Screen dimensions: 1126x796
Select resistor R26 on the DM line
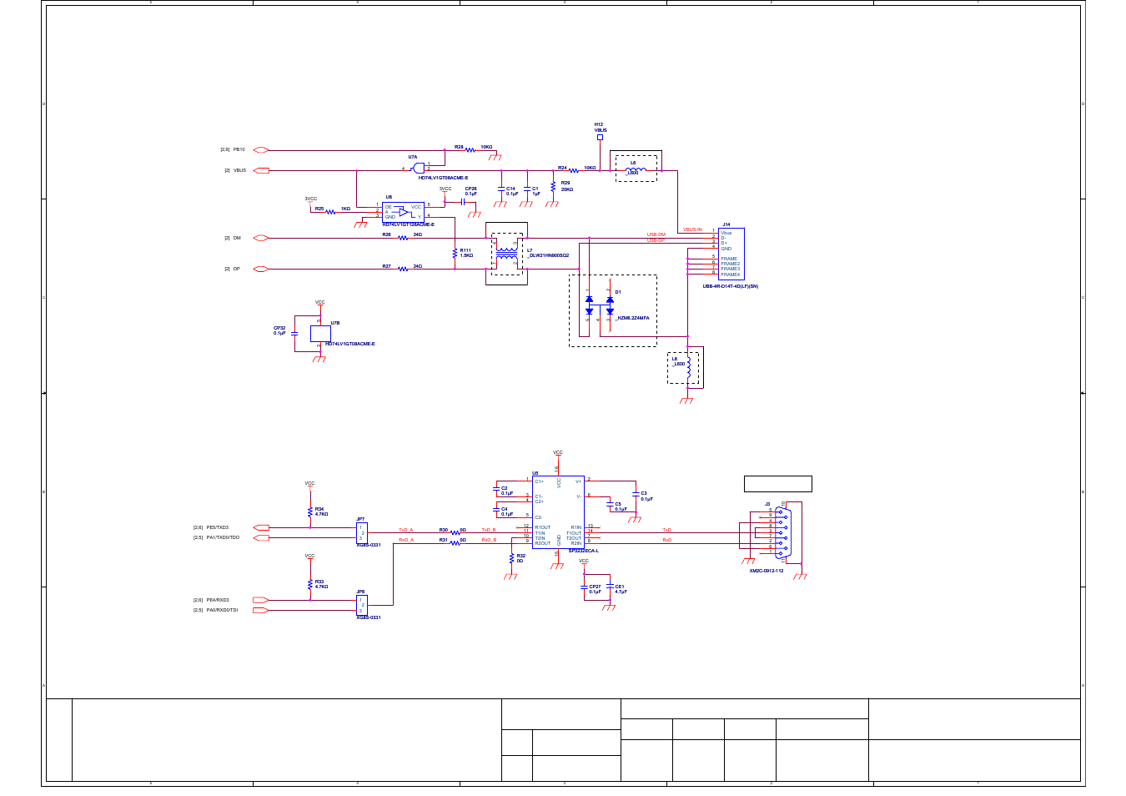click(x=403, y=238)
